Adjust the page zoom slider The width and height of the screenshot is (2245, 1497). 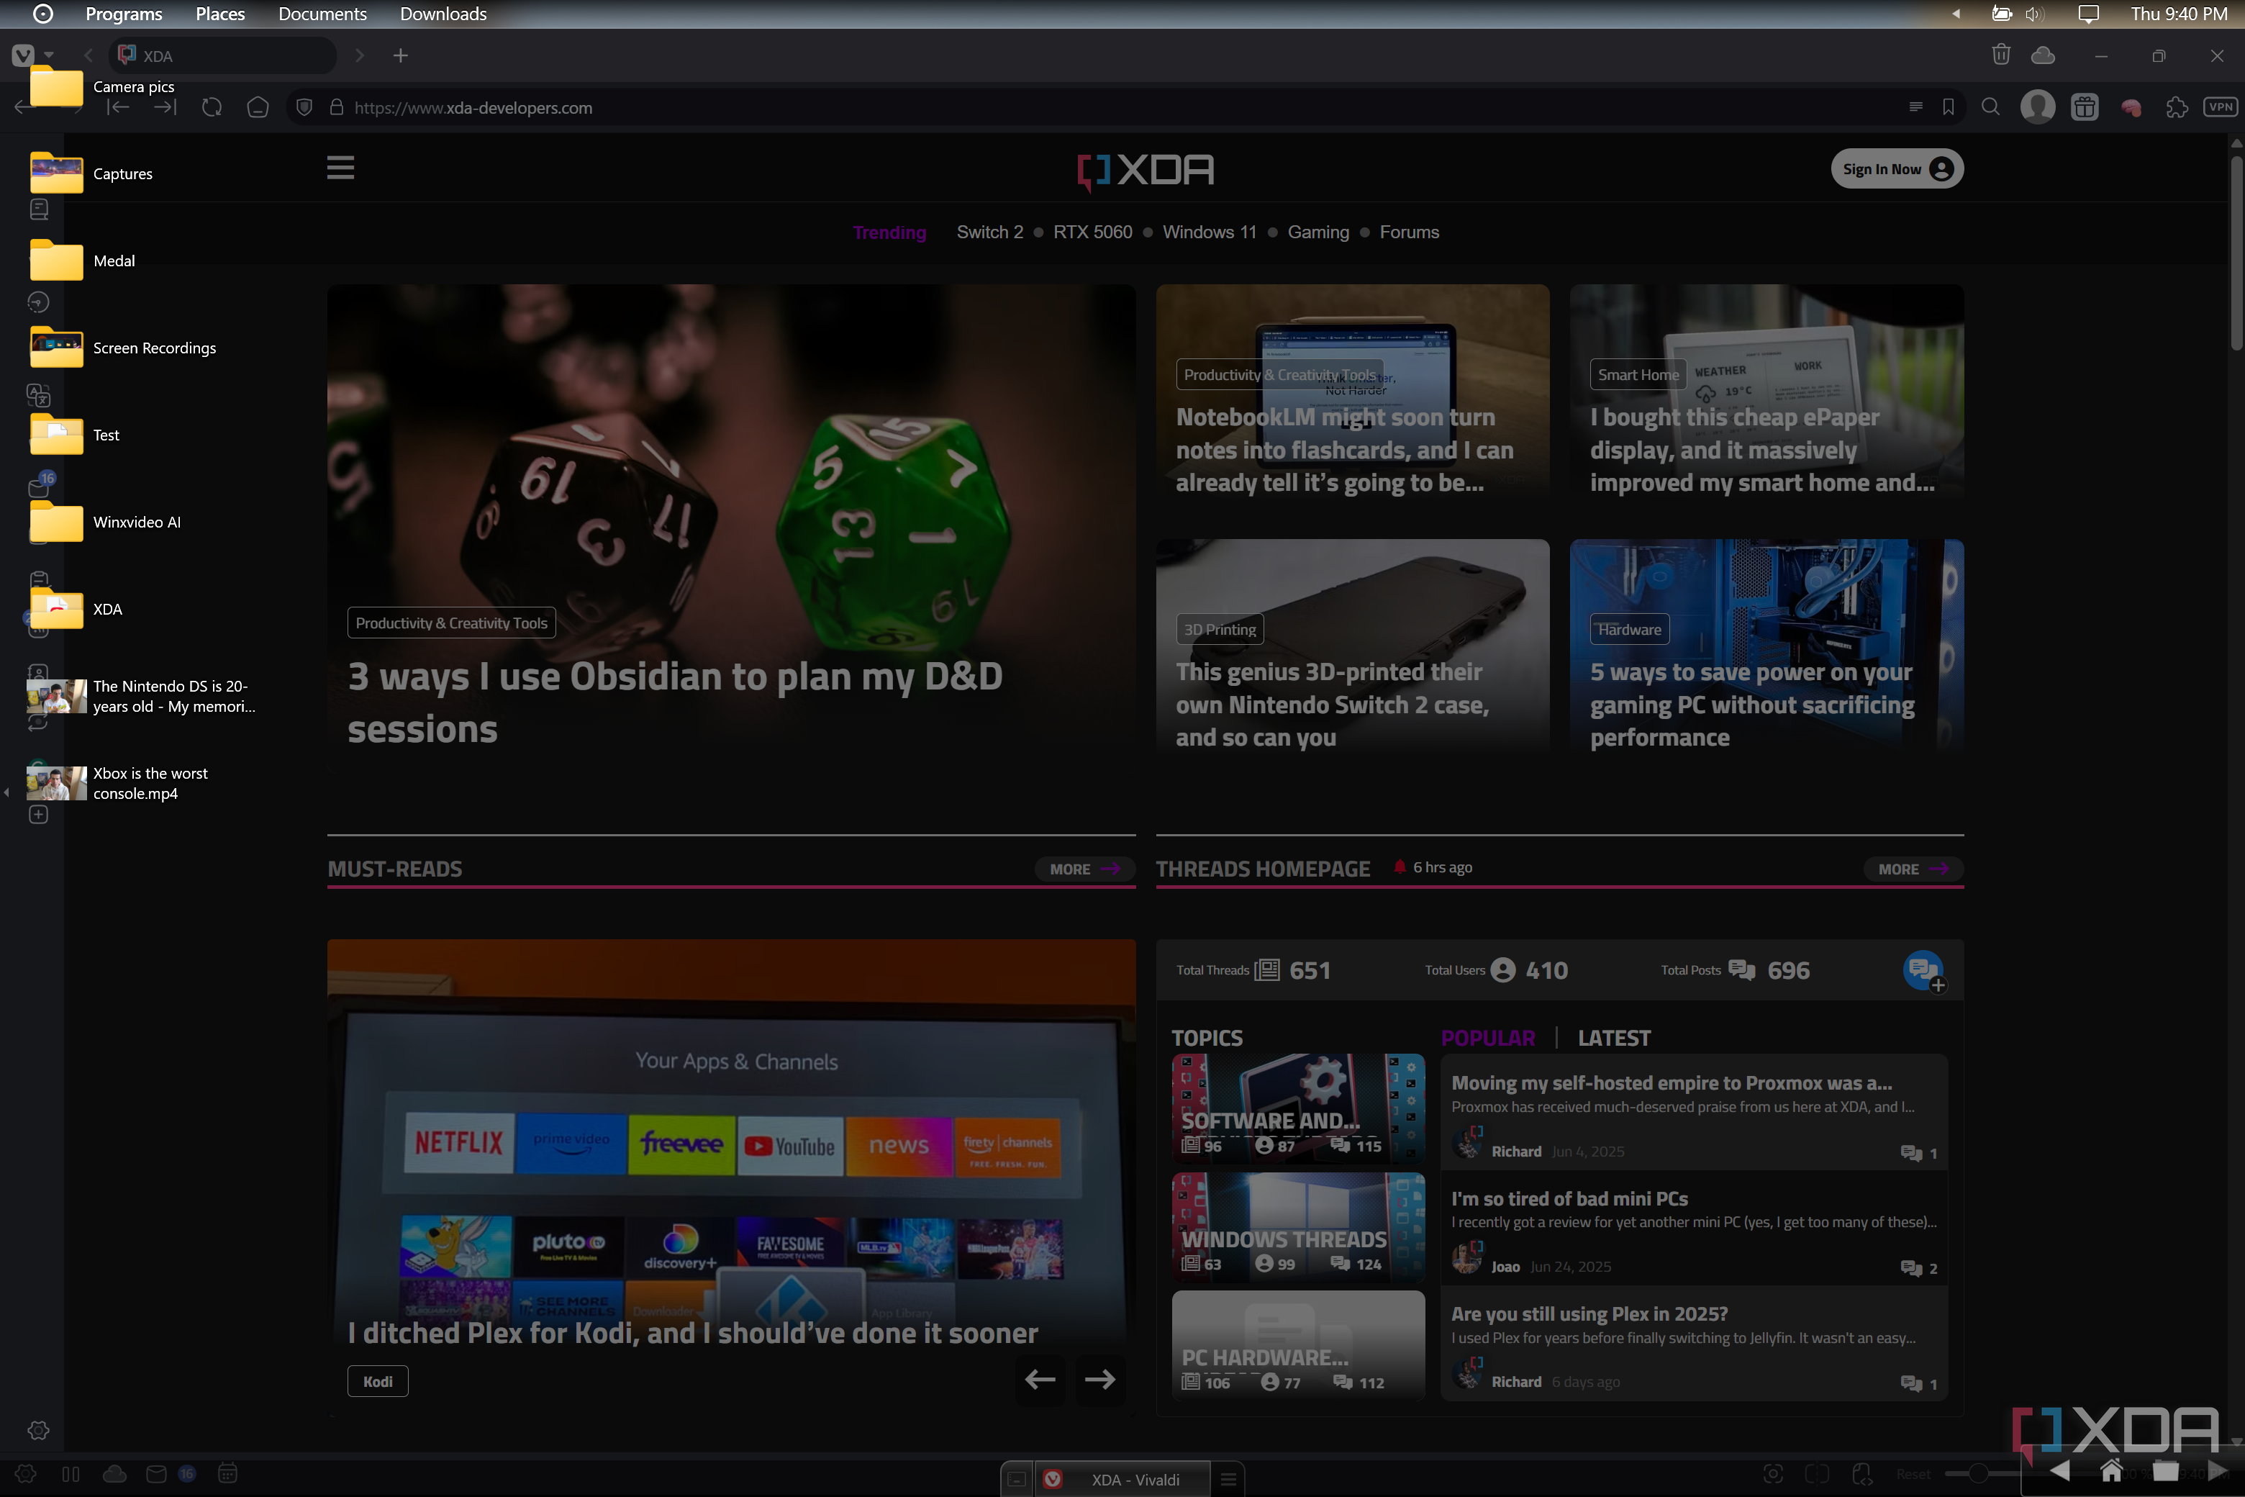coord(1978,1473)
